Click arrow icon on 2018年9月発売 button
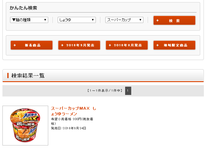The height and width of the screenshot is (151, 206). tap(62, 45)
